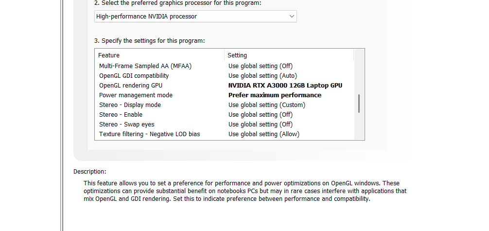
Task: Select the OpenGL rendering GPU feature
Action: coord(130,86)
